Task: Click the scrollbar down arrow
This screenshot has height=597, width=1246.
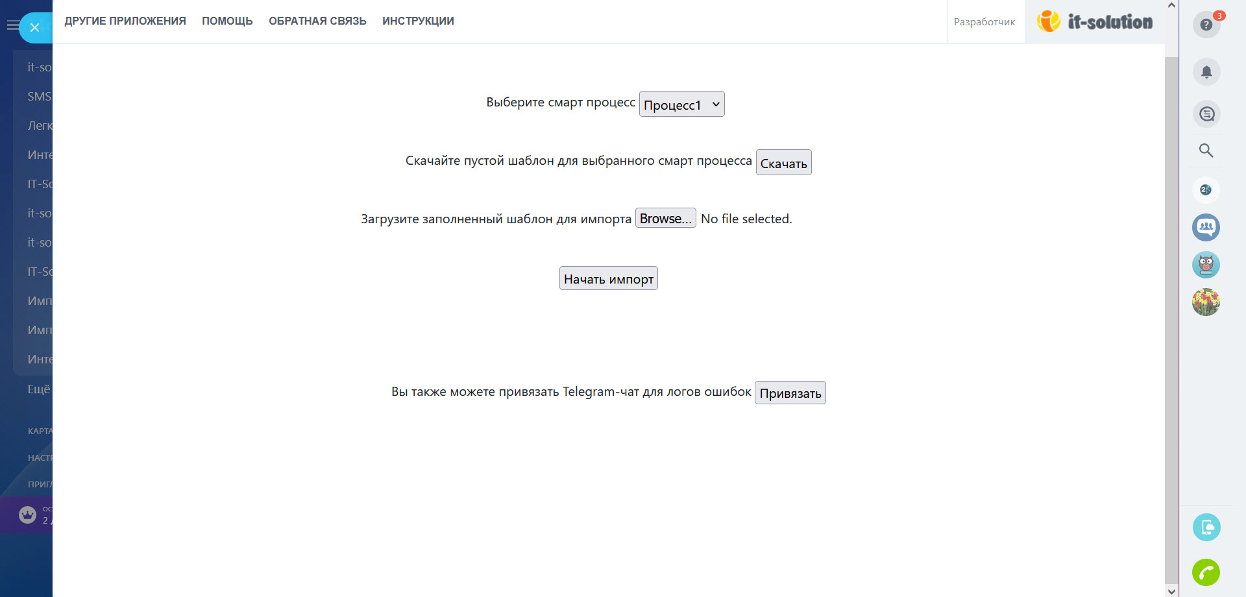Action: (x=1171, y=591)
